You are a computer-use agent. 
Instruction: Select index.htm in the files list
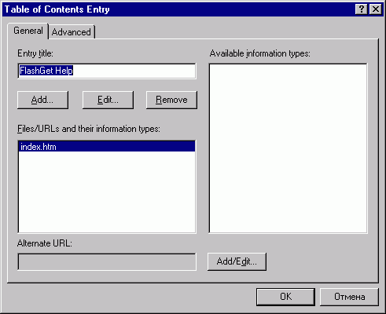click(x=107, y=147)
